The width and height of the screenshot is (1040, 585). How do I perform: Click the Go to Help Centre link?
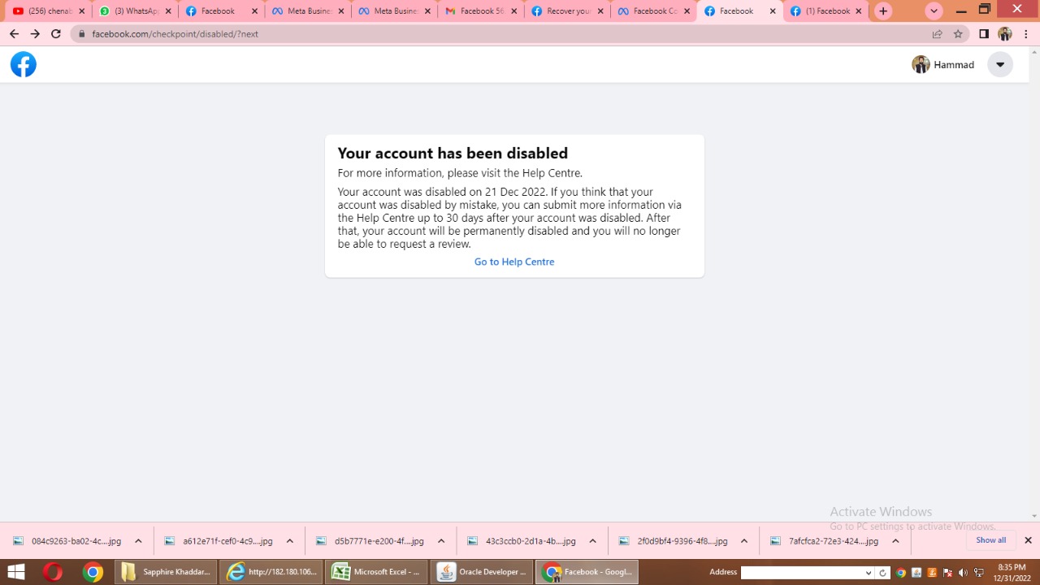[x=514, y=262]
